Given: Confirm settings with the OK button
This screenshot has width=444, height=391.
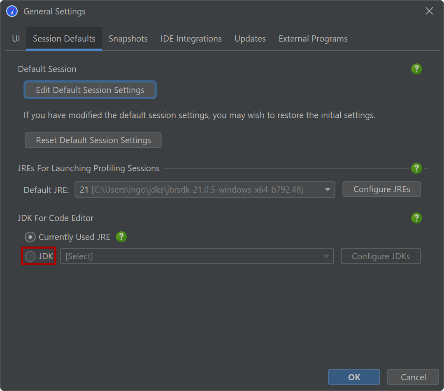Looking at the screenshot, I should [x=354, y=377].
